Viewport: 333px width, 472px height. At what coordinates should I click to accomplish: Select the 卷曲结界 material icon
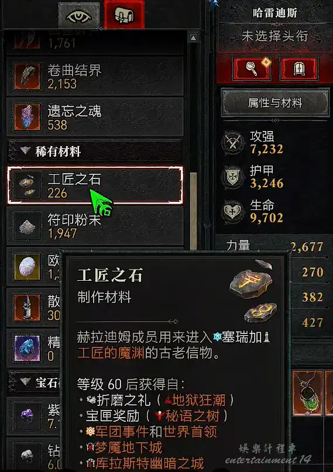coord(27,77)
